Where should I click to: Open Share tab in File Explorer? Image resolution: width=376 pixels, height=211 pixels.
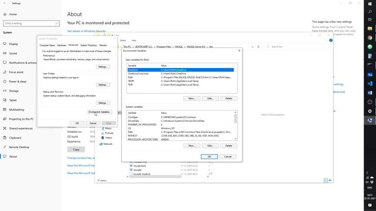pos(123,40)
